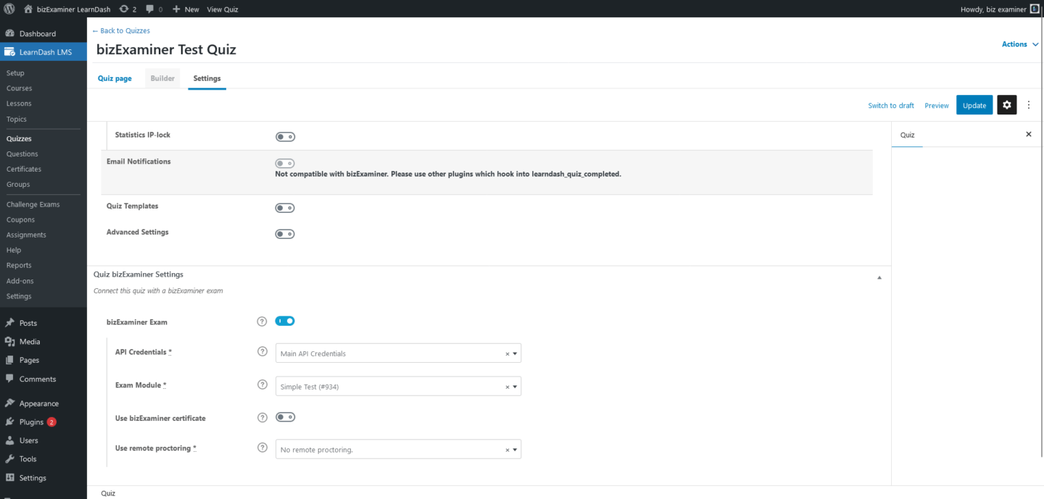
Task: Open the LearnDash LMS sidebar icon
Action: [x=9, y=51]
